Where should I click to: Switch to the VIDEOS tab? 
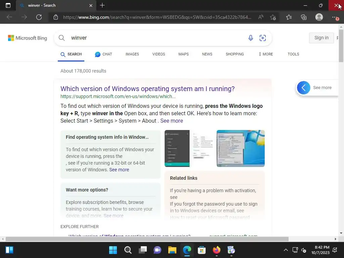(x=159, y=54)
